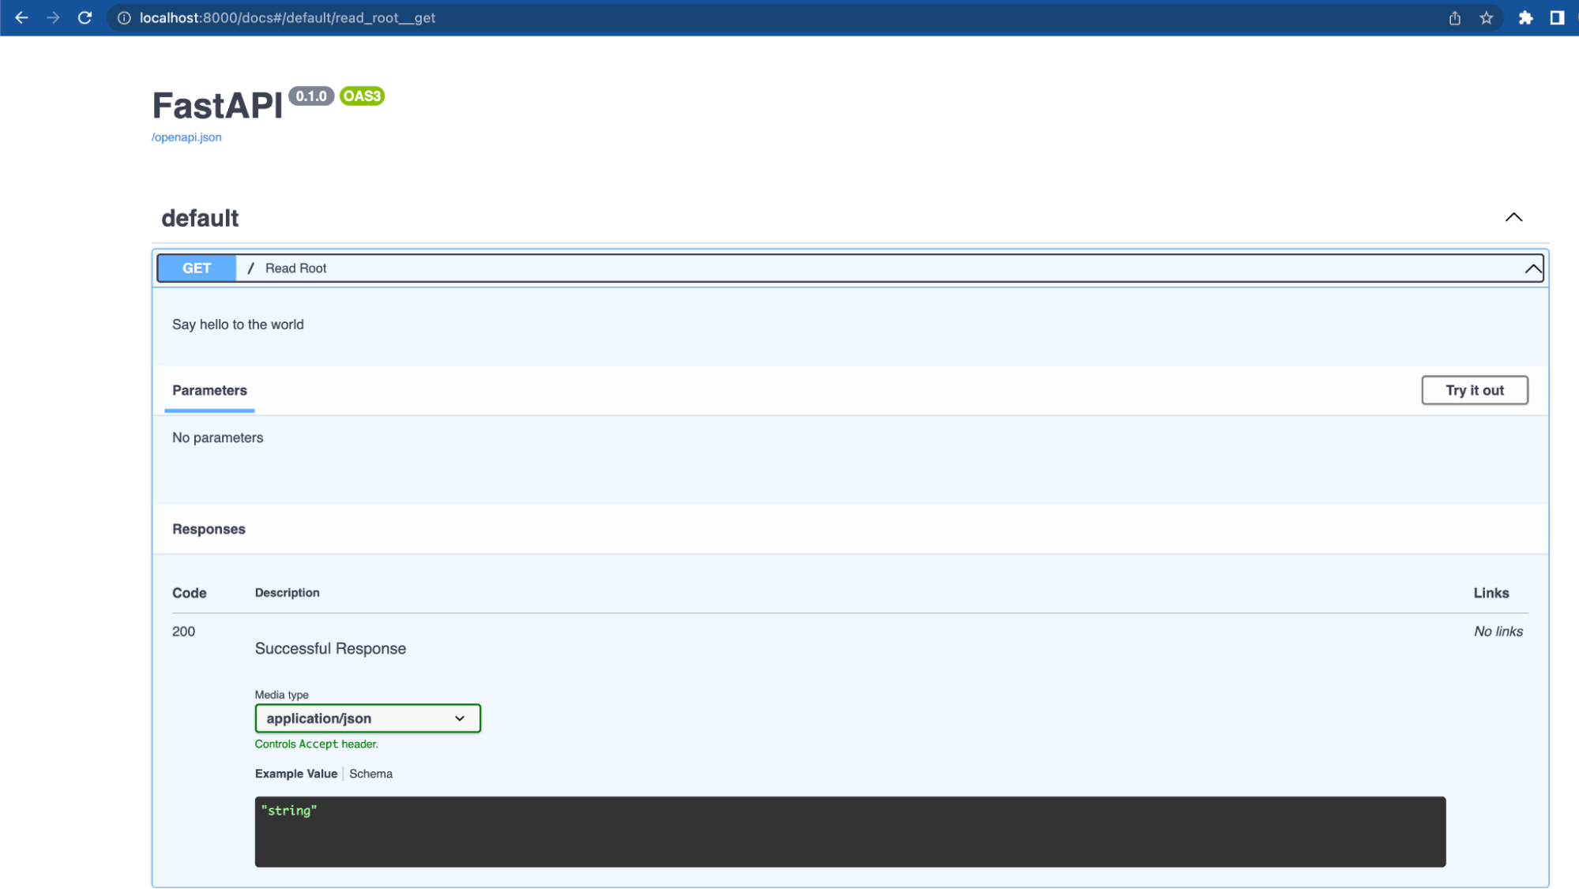Bookmark page with star icon
The height and width of the screenshot is (889, 1579).
1486,17
